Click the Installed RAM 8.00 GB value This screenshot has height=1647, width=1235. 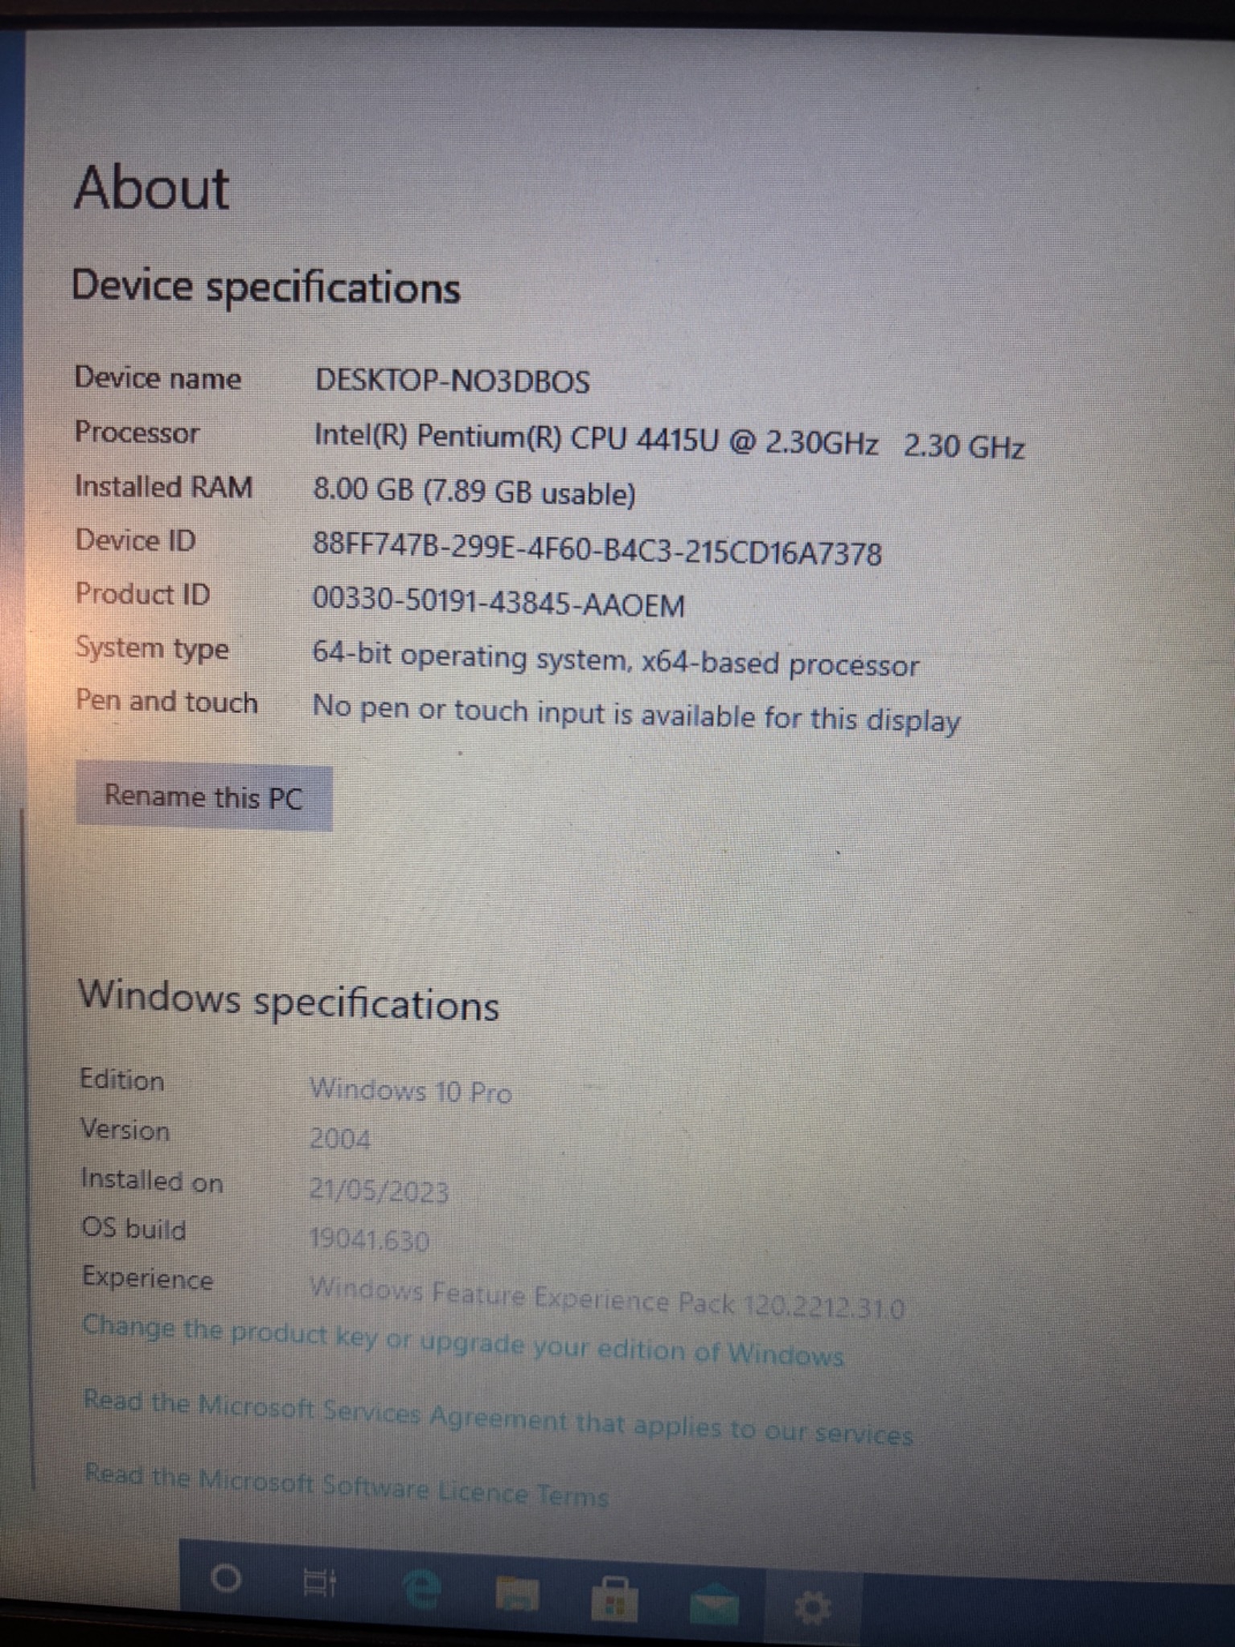(474, 491)
